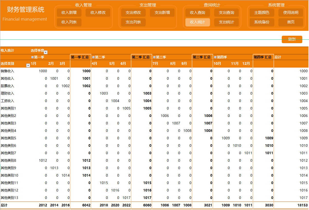Screen dimensions: 309x210
Task: Select the 销售收入 row label
Action: (7, 71)
